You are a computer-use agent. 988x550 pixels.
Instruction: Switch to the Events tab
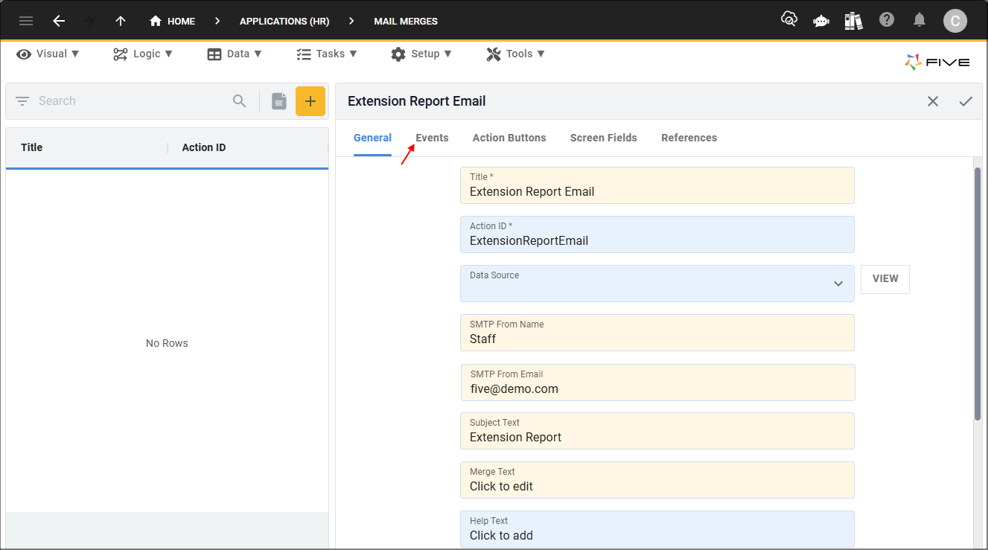click(432, 138)
